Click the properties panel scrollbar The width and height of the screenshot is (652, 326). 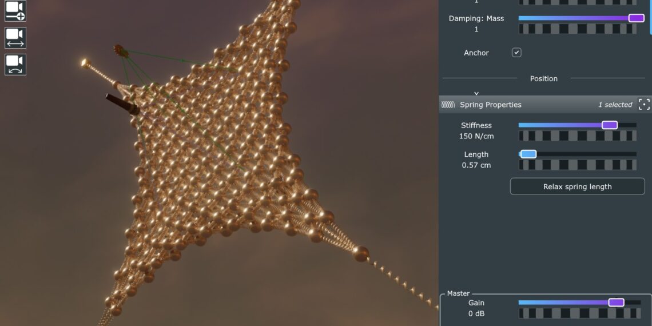[x=650, y=17]
